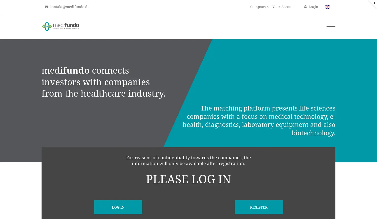Open the Company dropdown in the header
The width and height of the screenshot is (380, 219).
(x=258, y=7)
